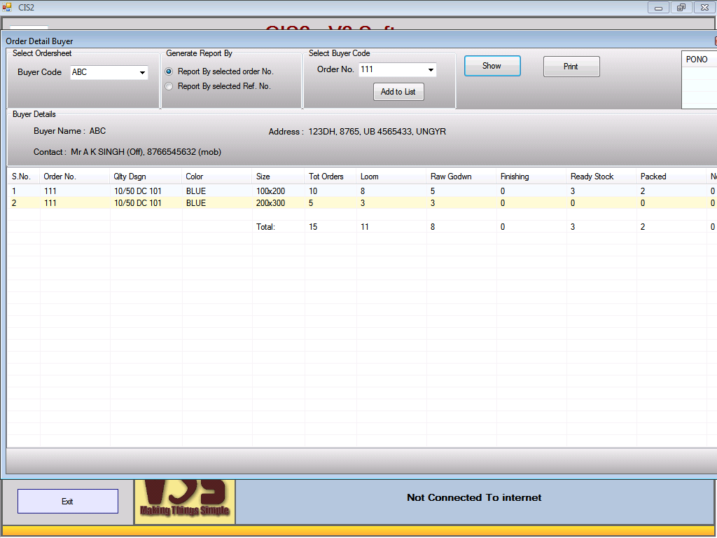The image size is (717, 538).
Task: Click the PONO list header
Action: [x=697, y=60]
